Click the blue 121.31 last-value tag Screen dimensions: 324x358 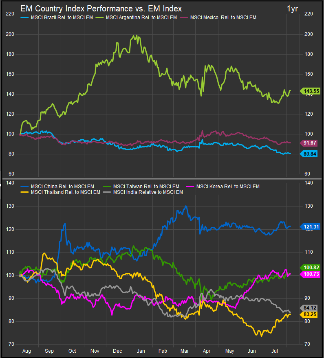[310, 227]
